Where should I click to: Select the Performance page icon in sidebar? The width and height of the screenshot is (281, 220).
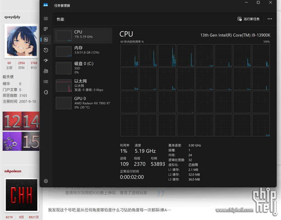coord(46,39)
